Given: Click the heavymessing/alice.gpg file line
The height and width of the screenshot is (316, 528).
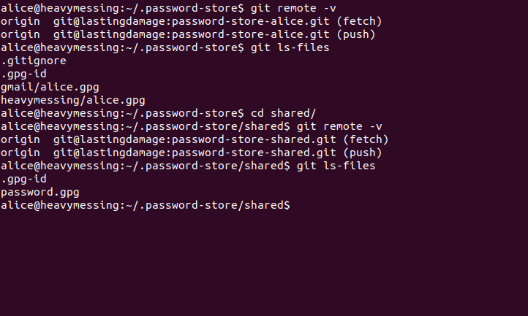Looking at the screenshot, I should pyautogui.click(x=73, y=100).
